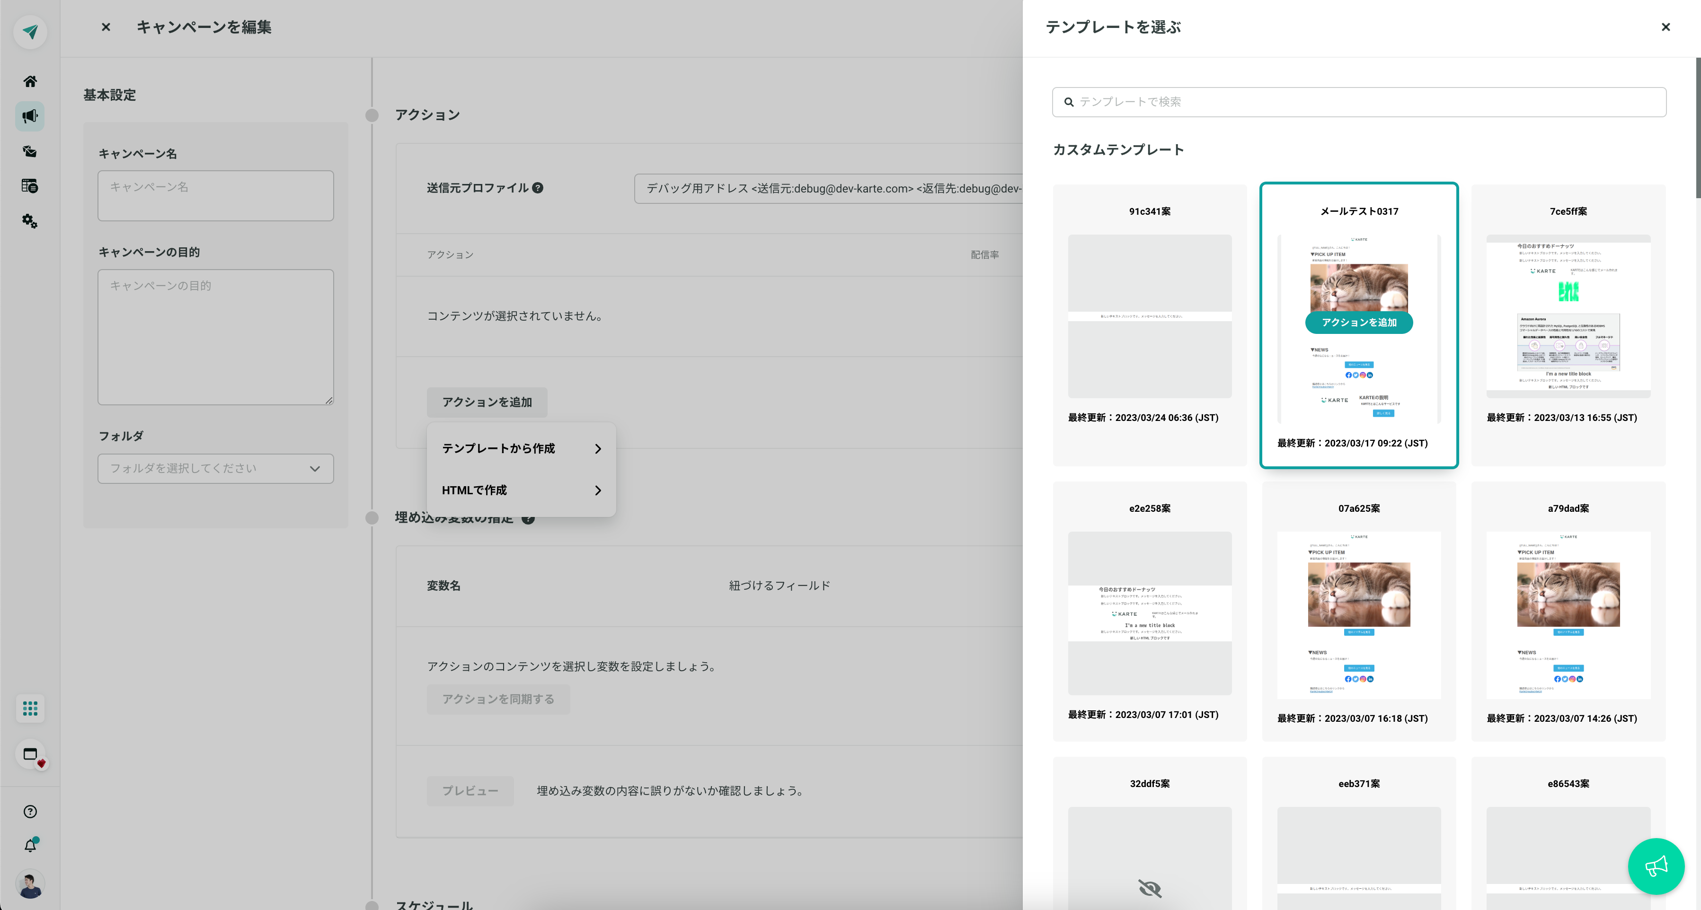1701x910 pixels.
Task: Click the help icon beside 送信元プロファイル
Action: (x=538, y=188)
